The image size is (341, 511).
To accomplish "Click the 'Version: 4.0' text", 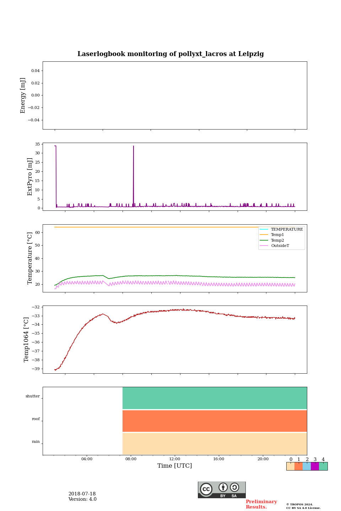I will point(82,499).
